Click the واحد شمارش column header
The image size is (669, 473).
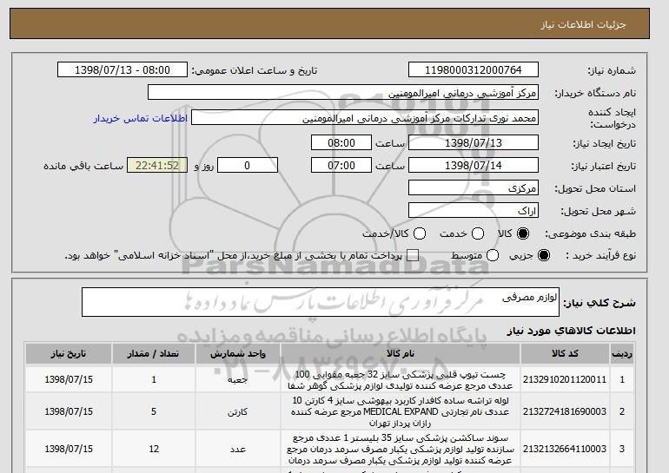[238, 353]
